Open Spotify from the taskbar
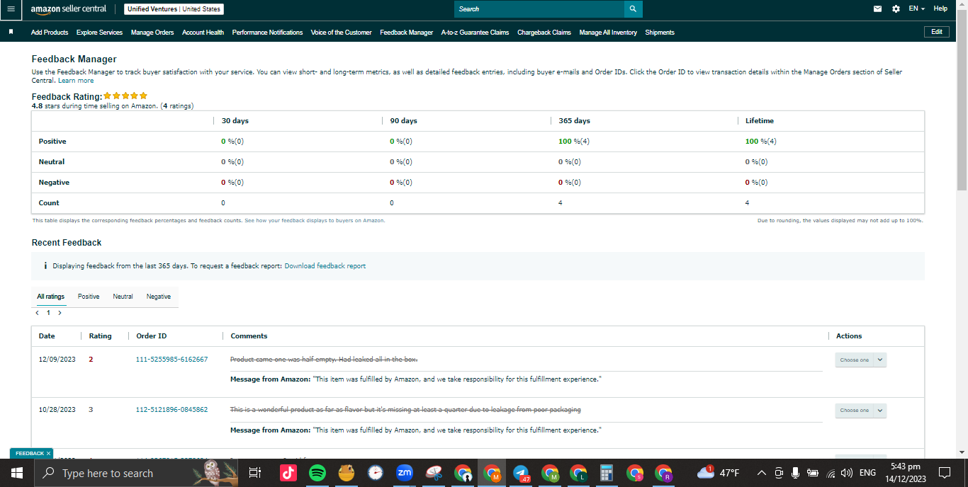The height and width of the screenshot is (487, 968). point(317,473)
